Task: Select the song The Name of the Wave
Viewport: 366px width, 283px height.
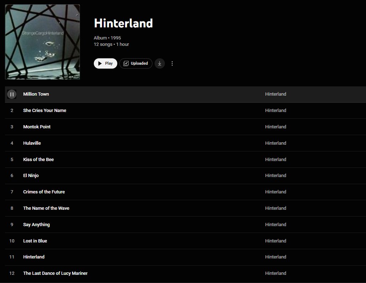Action: coord(46,208)
